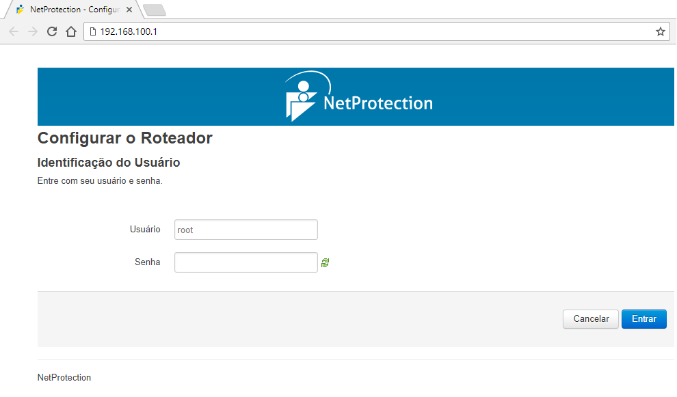Click the NetProtection favicon on the tab
The height and width of the screenshot is (397, 677).
point(20,10)
